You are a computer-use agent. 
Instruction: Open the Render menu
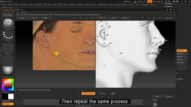(111, 5)
